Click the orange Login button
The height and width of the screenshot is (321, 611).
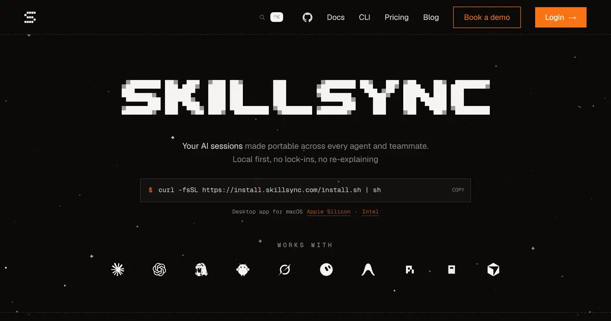click(x=561, y=17)
